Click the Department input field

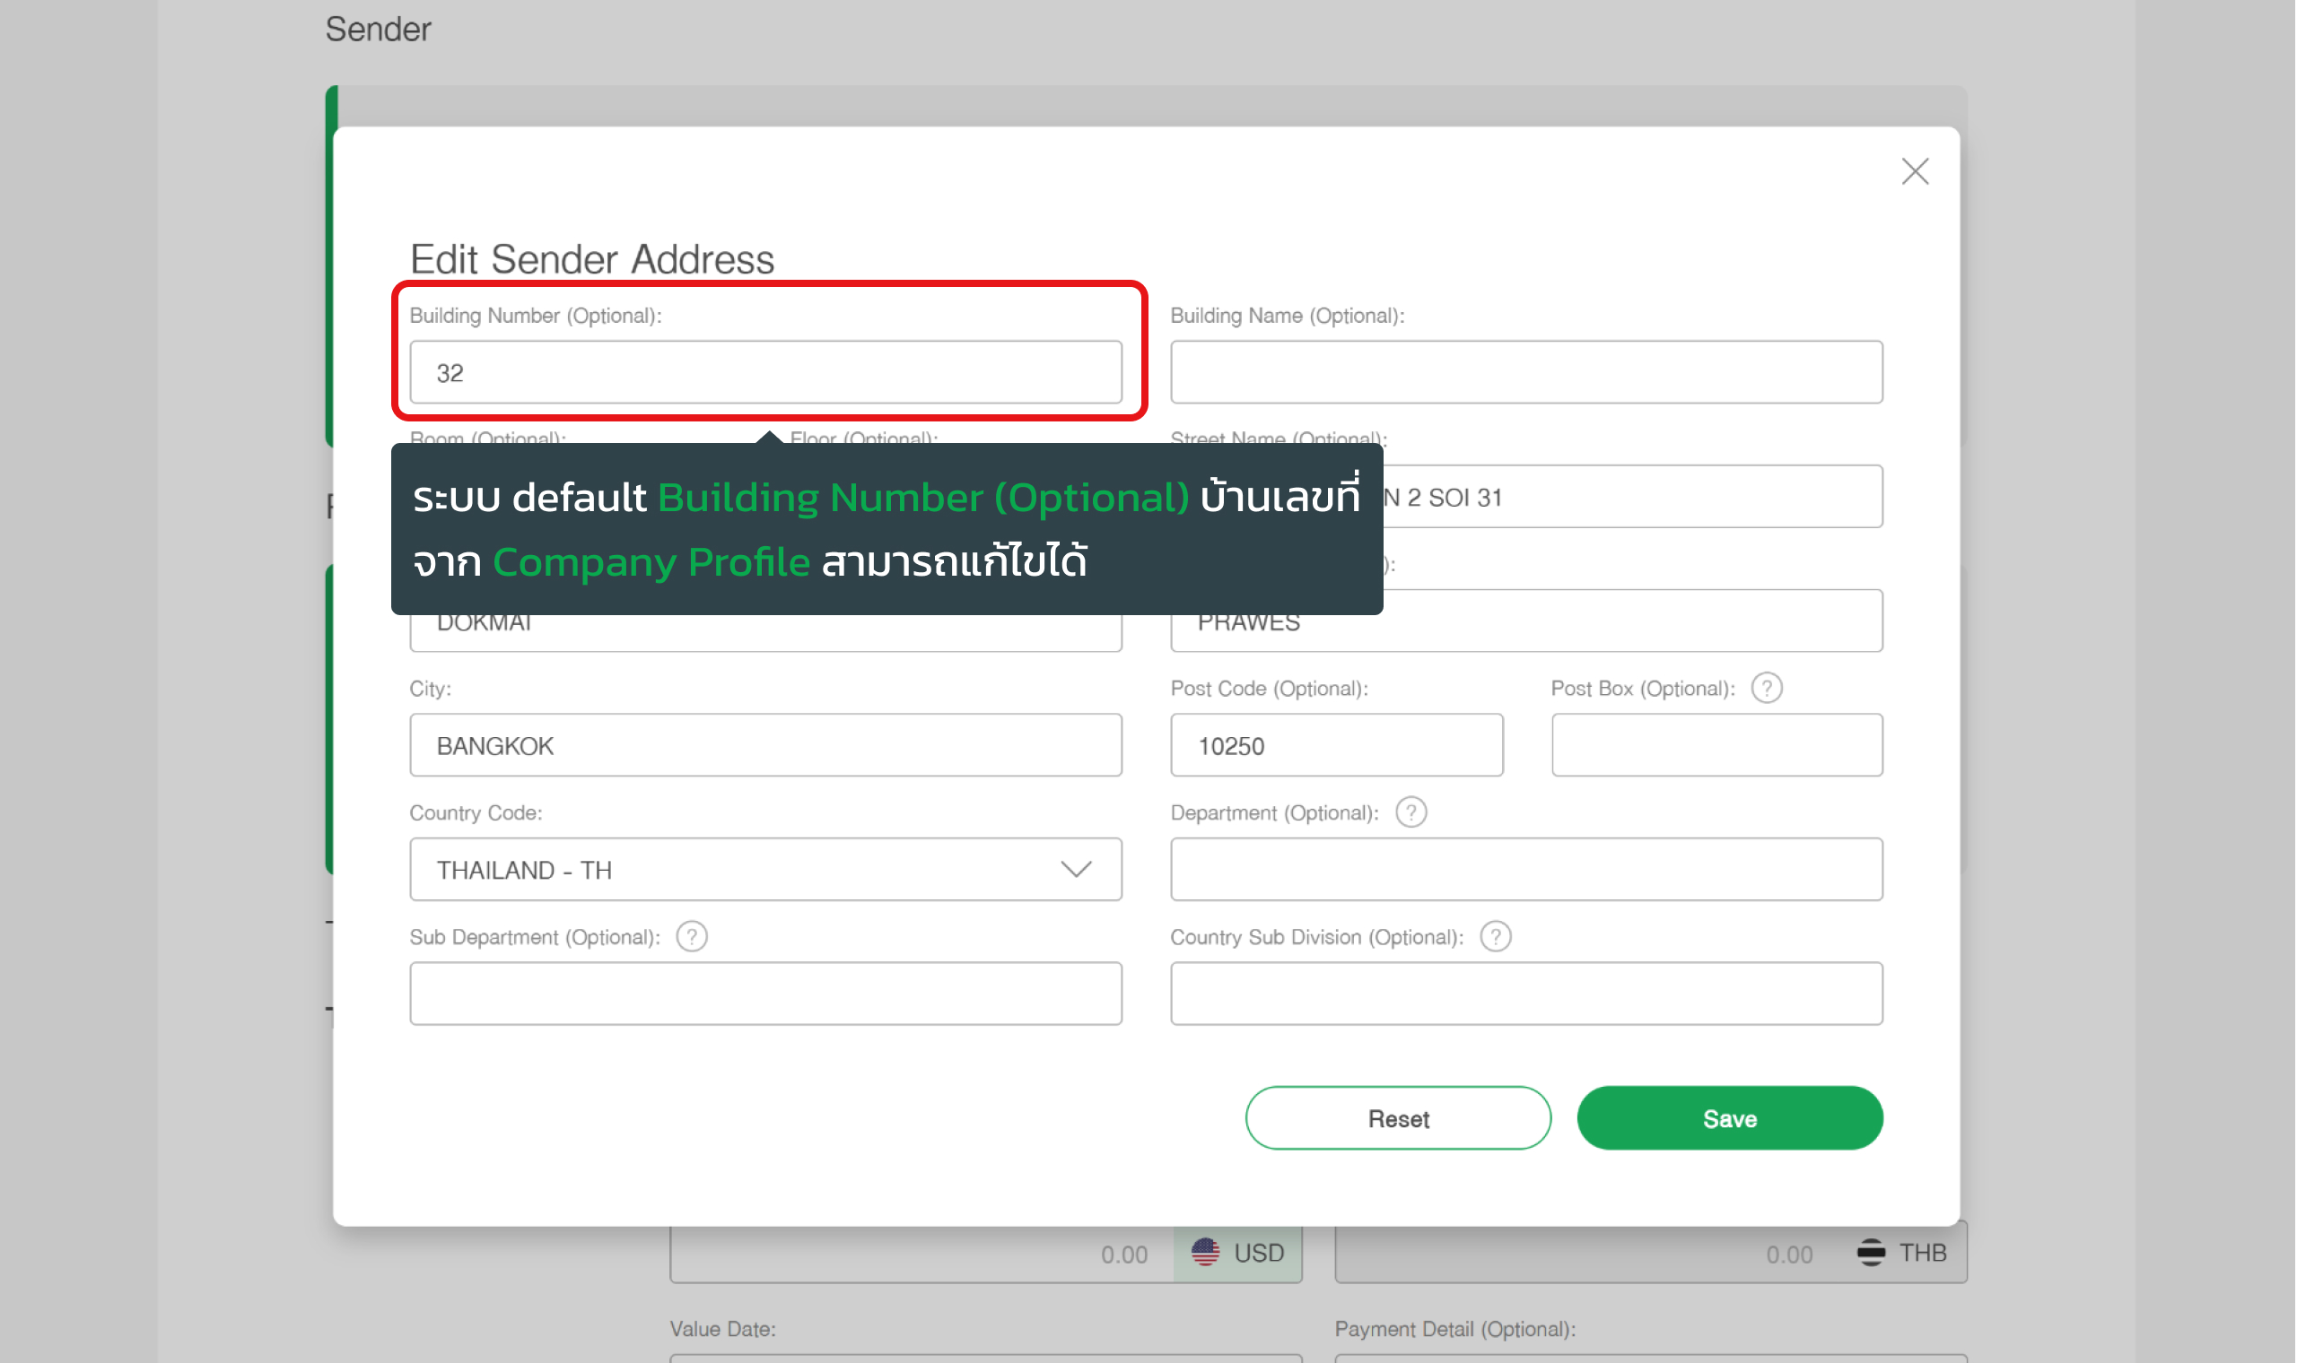tap(1527, 869)
